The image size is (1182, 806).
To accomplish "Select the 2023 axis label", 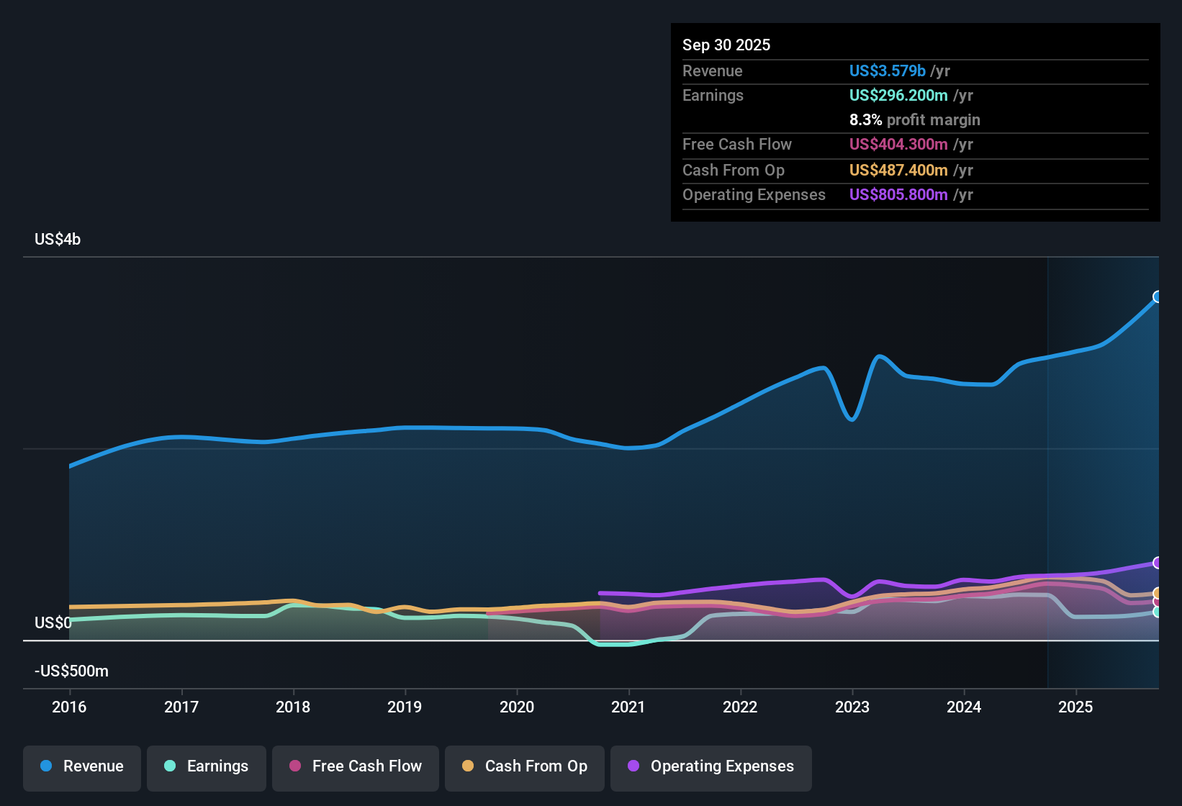I will pos(852,707).
